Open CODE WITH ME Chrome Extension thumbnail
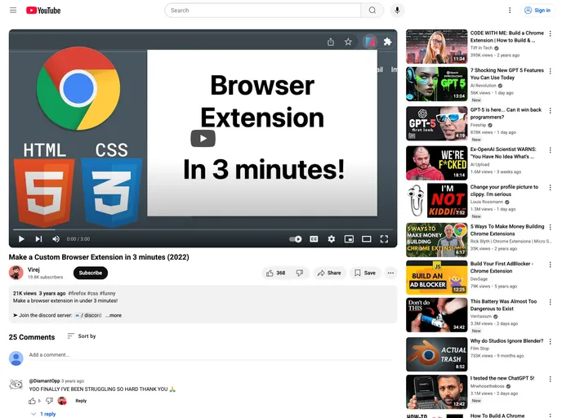The height and width of the screenshot is (418, 562). coord(436,47)
